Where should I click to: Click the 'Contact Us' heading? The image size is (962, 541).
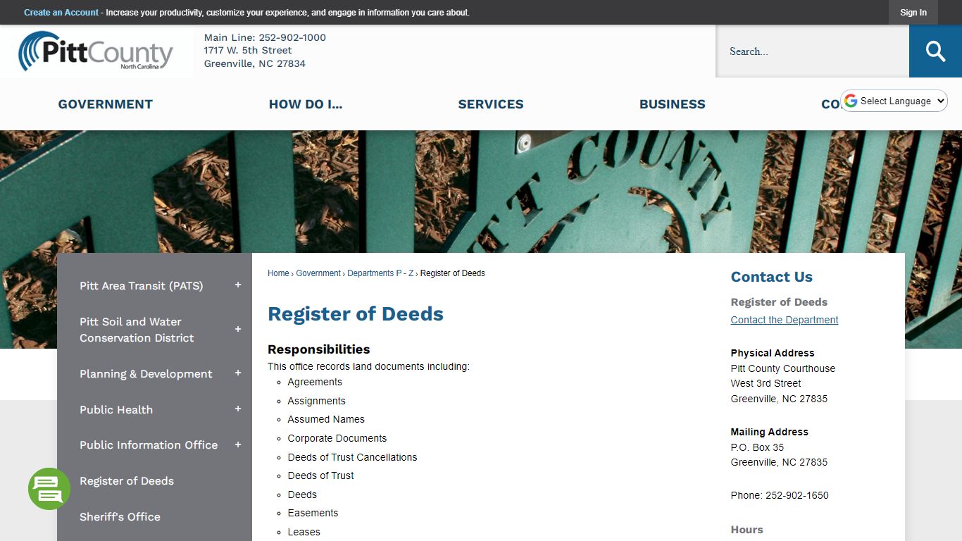(x=772, y=277)
